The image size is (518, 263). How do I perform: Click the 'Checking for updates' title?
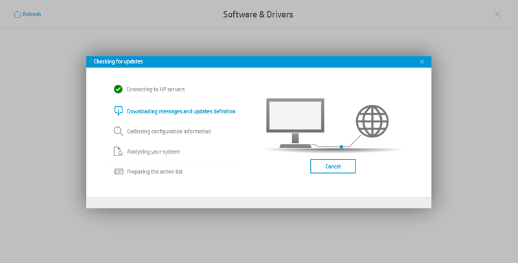[118, 62]
